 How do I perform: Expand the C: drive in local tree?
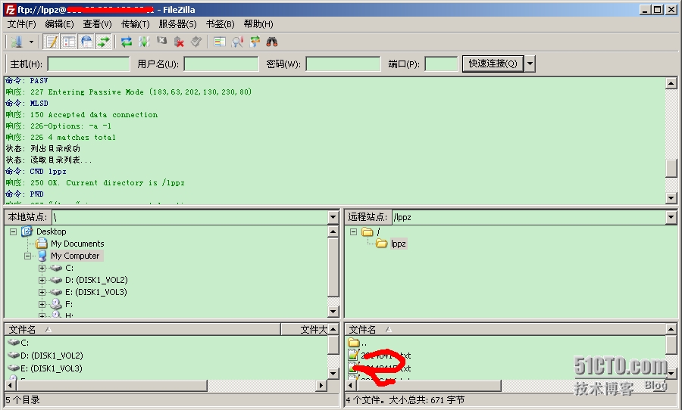(42, 268)
